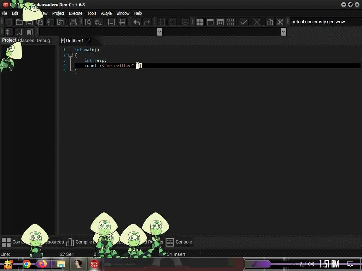This screenshot has width=362, height=271.
Task: Show the Console bottom tab
Action: [x=179, y=242]
